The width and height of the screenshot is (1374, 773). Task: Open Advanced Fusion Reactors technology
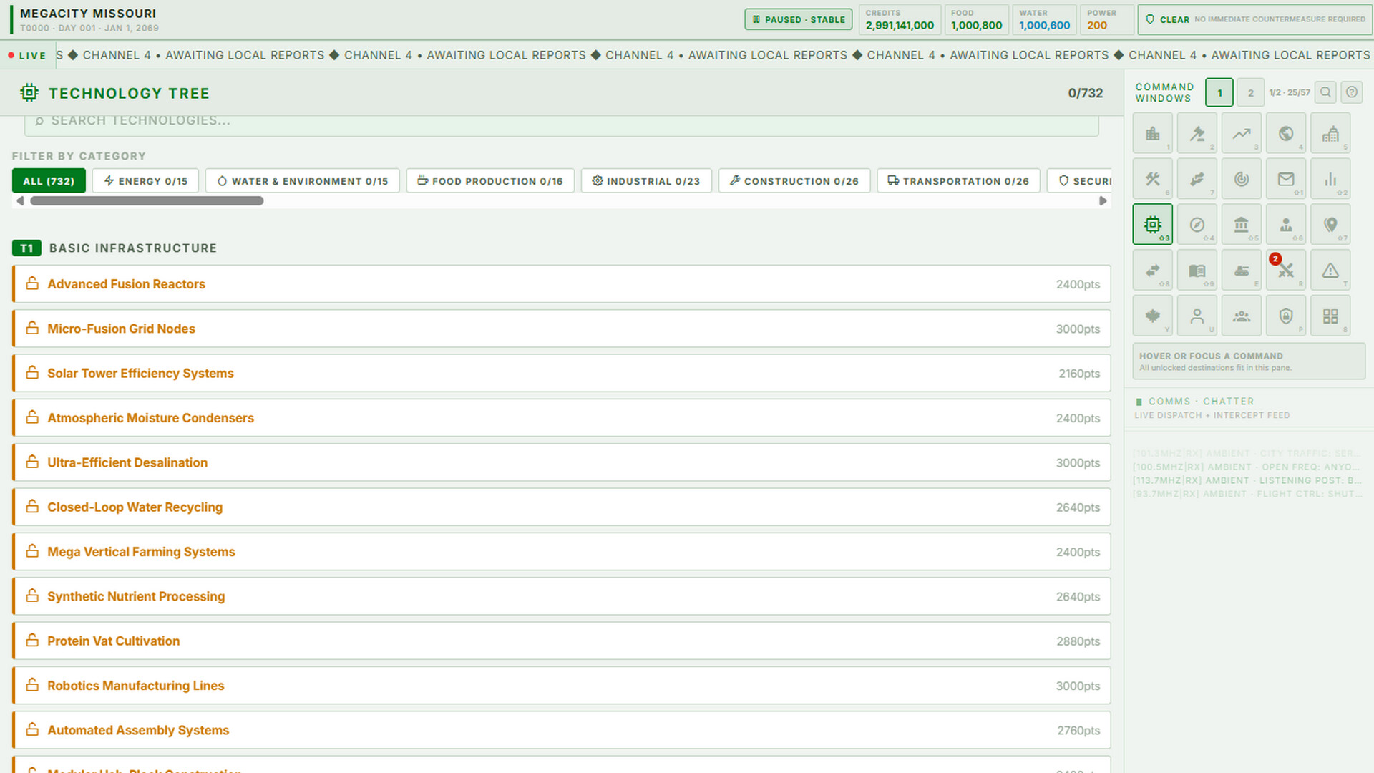click(x=562, y=284)
